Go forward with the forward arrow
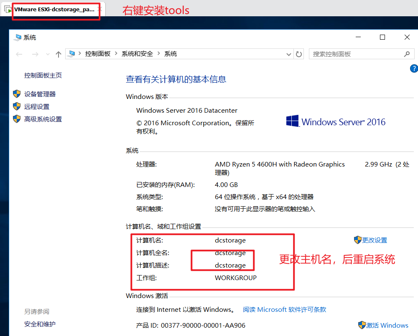Screen dimensions: 418x336 pyautogui.click(x=35, y=54)
